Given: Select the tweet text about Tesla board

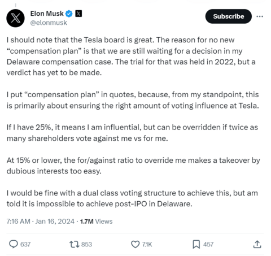Looking at the screenshot, I should tap(131, 56).
